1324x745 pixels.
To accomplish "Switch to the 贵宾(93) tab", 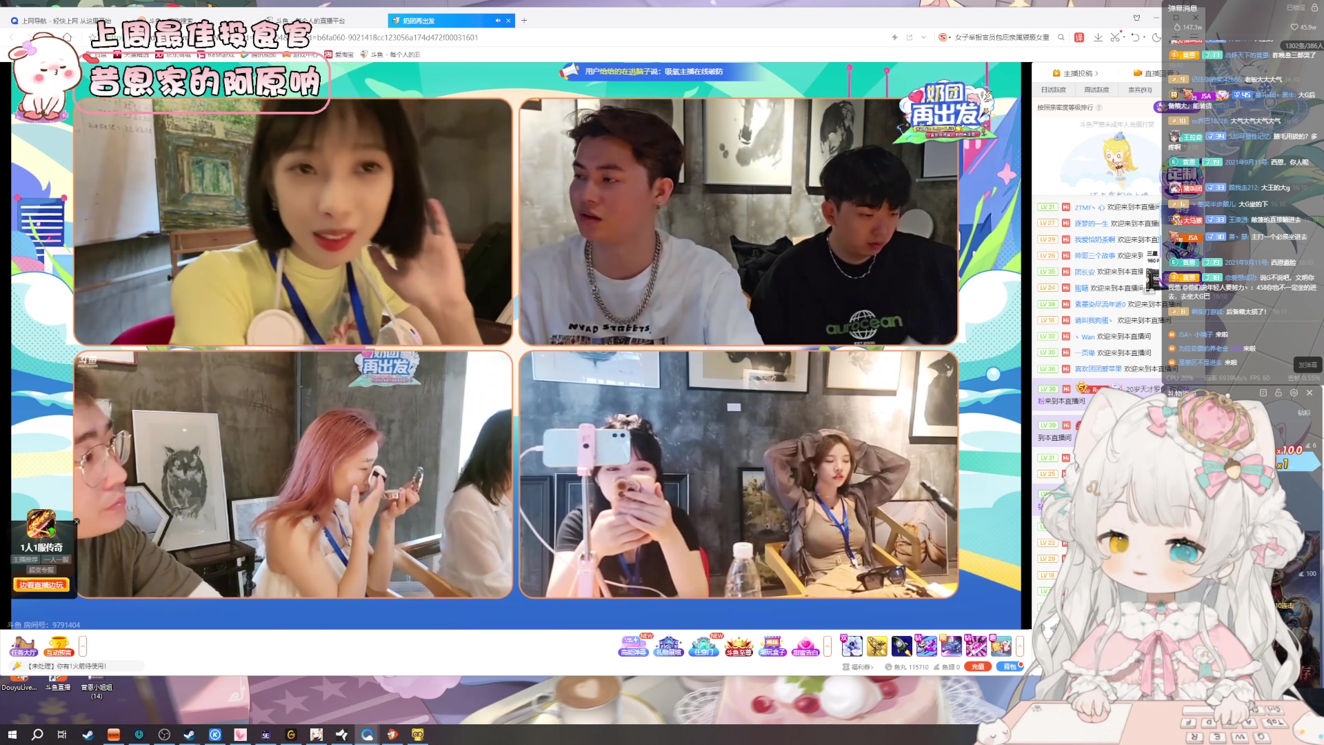I will [x=1139, y=90].
